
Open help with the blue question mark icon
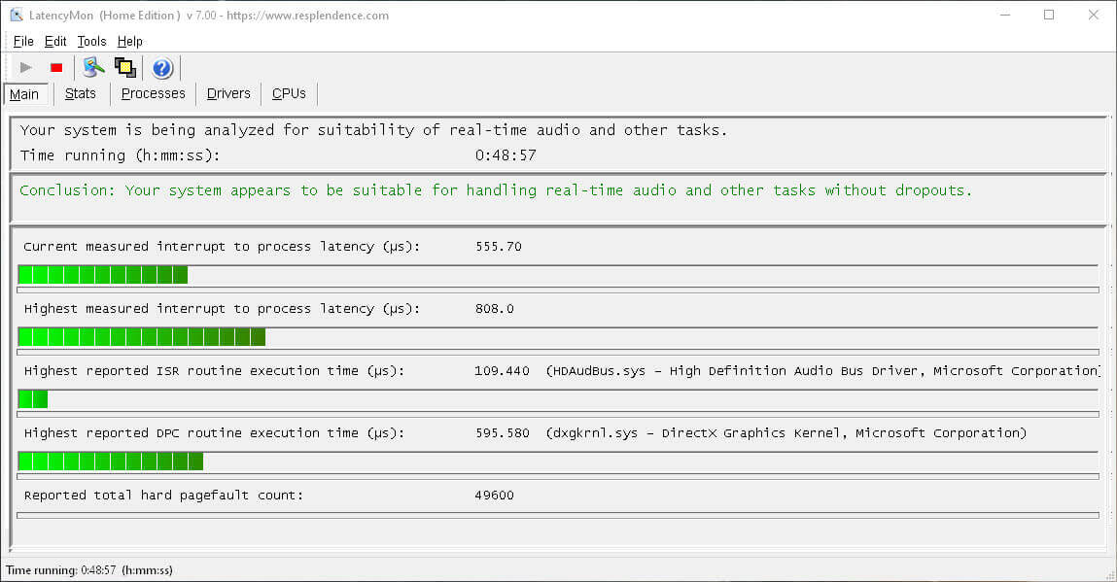pos(162,68)
